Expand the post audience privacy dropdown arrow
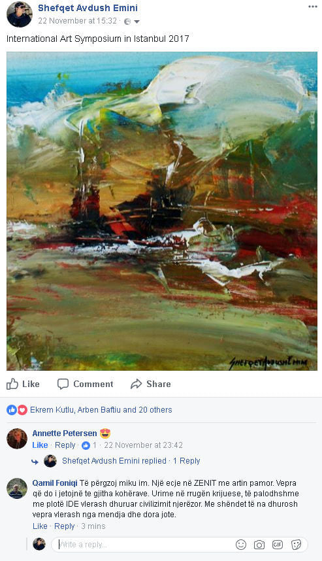322x561 pixels. click(x=137, y=22)
